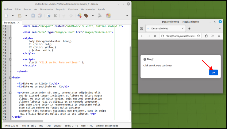The image size is (227, 129).
Task: Click the Firefox URL address field
Action: [x=181, y=36]
